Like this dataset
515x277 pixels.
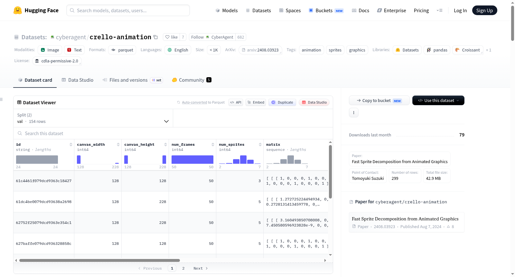point(171,37)
